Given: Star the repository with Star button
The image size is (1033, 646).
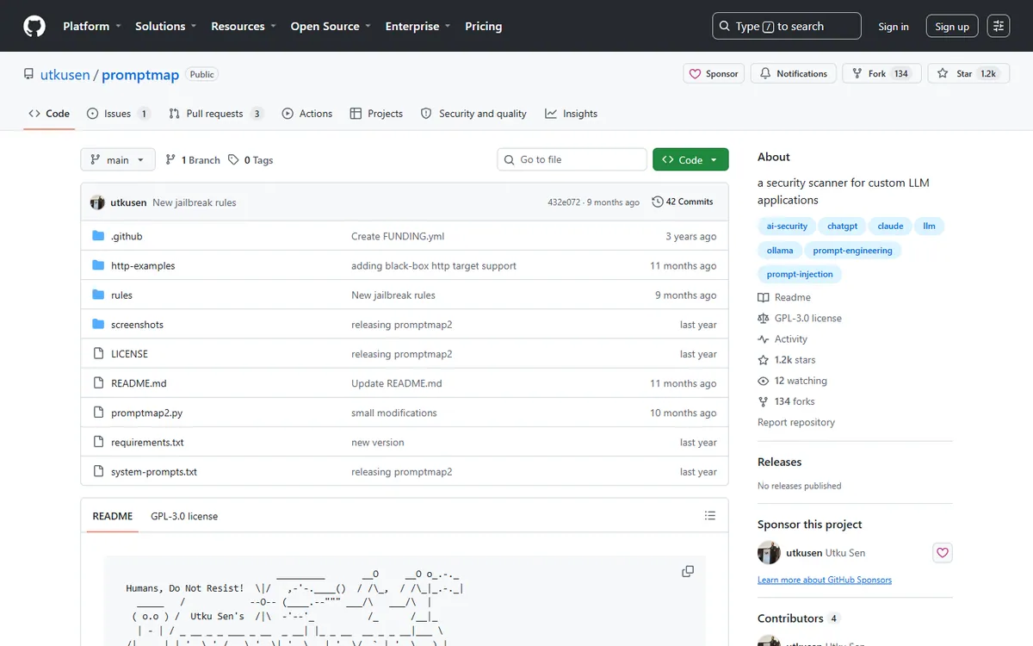Looking at the screenshot, I should (x=967, y=74).
